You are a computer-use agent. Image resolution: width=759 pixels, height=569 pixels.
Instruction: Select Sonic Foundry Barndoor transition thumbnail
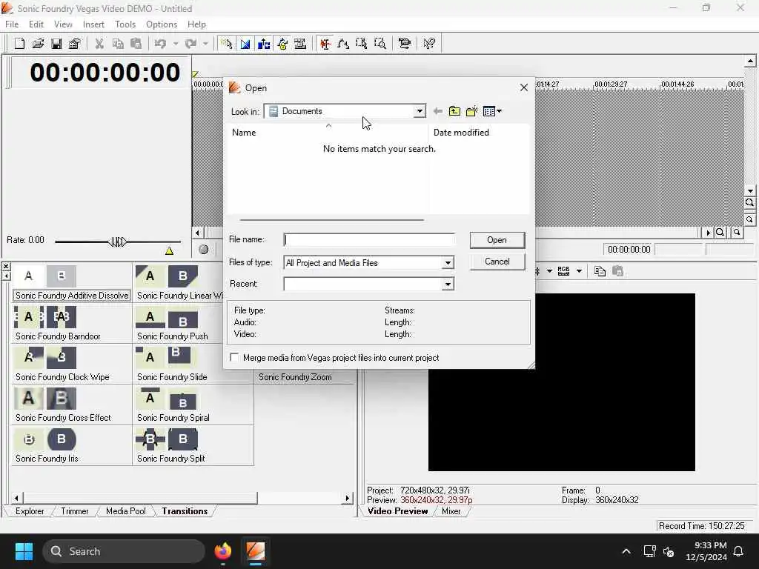[45, 317]
